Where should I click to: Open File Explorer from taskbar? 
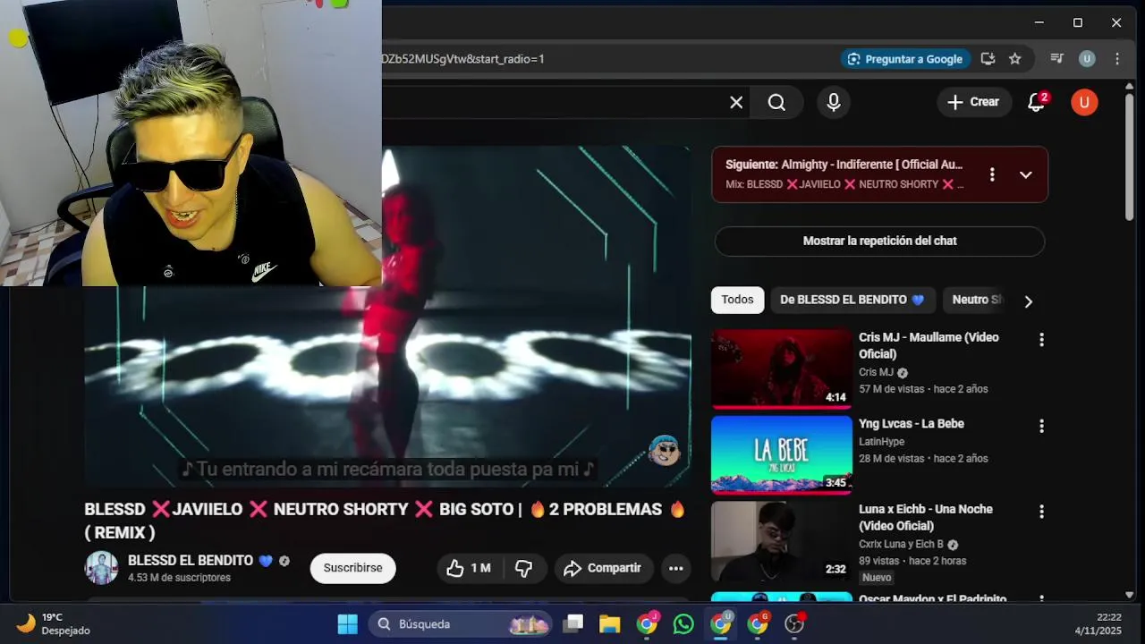pyautogui.click(x=610, y=624)
